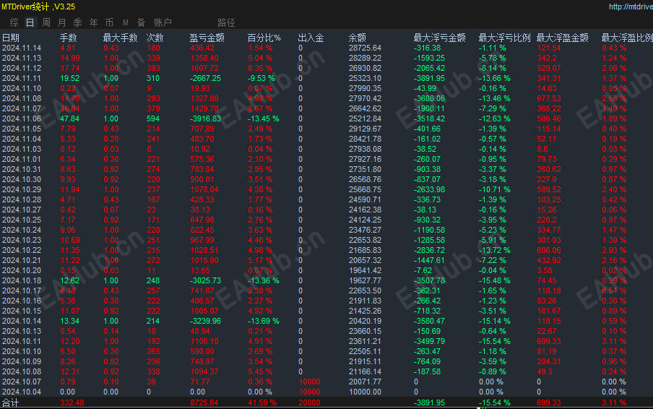Screen dimensions: 653x409
Task: Click the -3025.73 loss amount
Action: (x=205, y=280)
